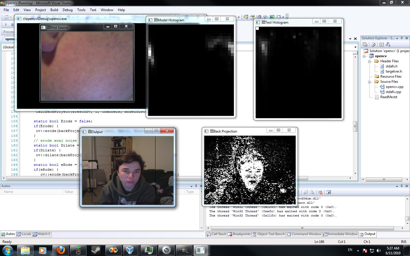The image size is (410, 256).
Task: Click the Continue debugging play icon
Action: 6,24
